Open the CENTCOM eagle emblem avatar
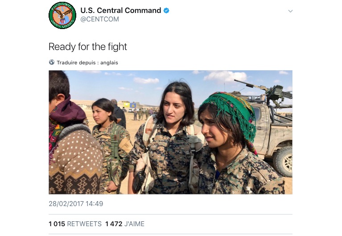 (x=62, y=15)
